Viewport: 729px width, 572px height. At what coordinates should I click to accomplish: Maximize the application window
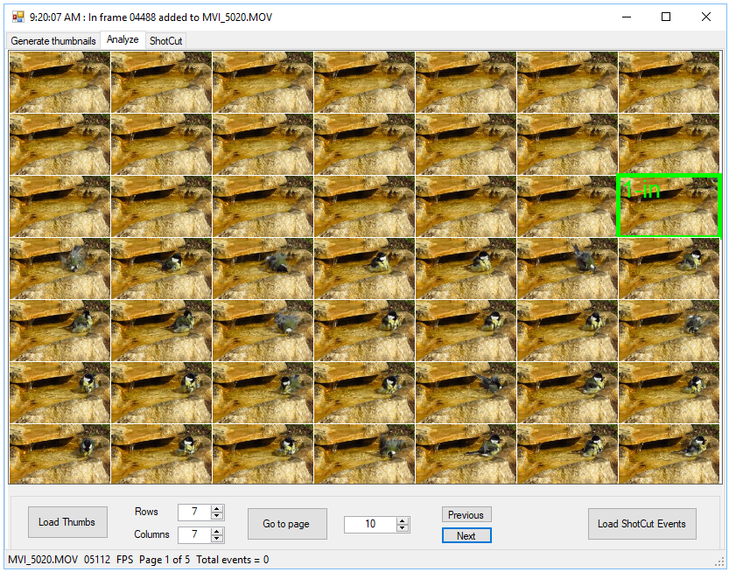(x=666, y=17)
